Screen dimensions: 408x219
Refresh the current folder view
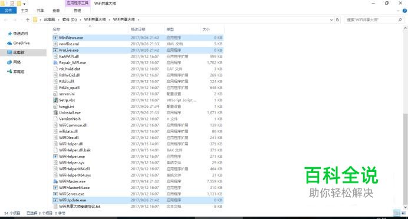pyautogui.click(x=337, y=20)
